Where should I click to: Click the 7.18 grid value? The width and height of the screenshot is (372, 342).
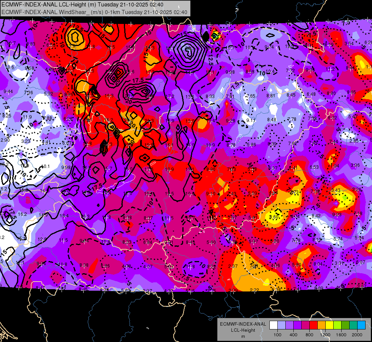[x=358, y=214]
